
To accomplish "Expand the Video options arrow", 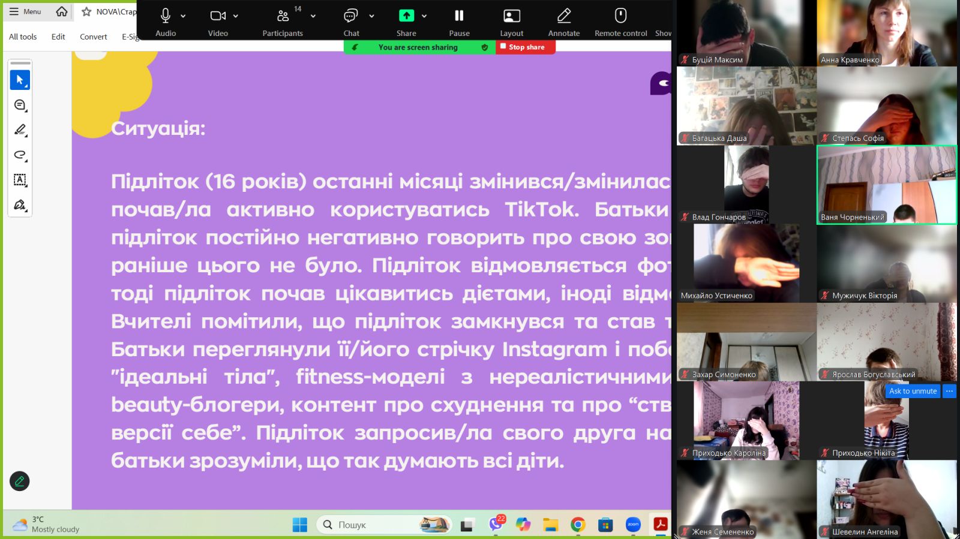I will click(x=236, y=16).
